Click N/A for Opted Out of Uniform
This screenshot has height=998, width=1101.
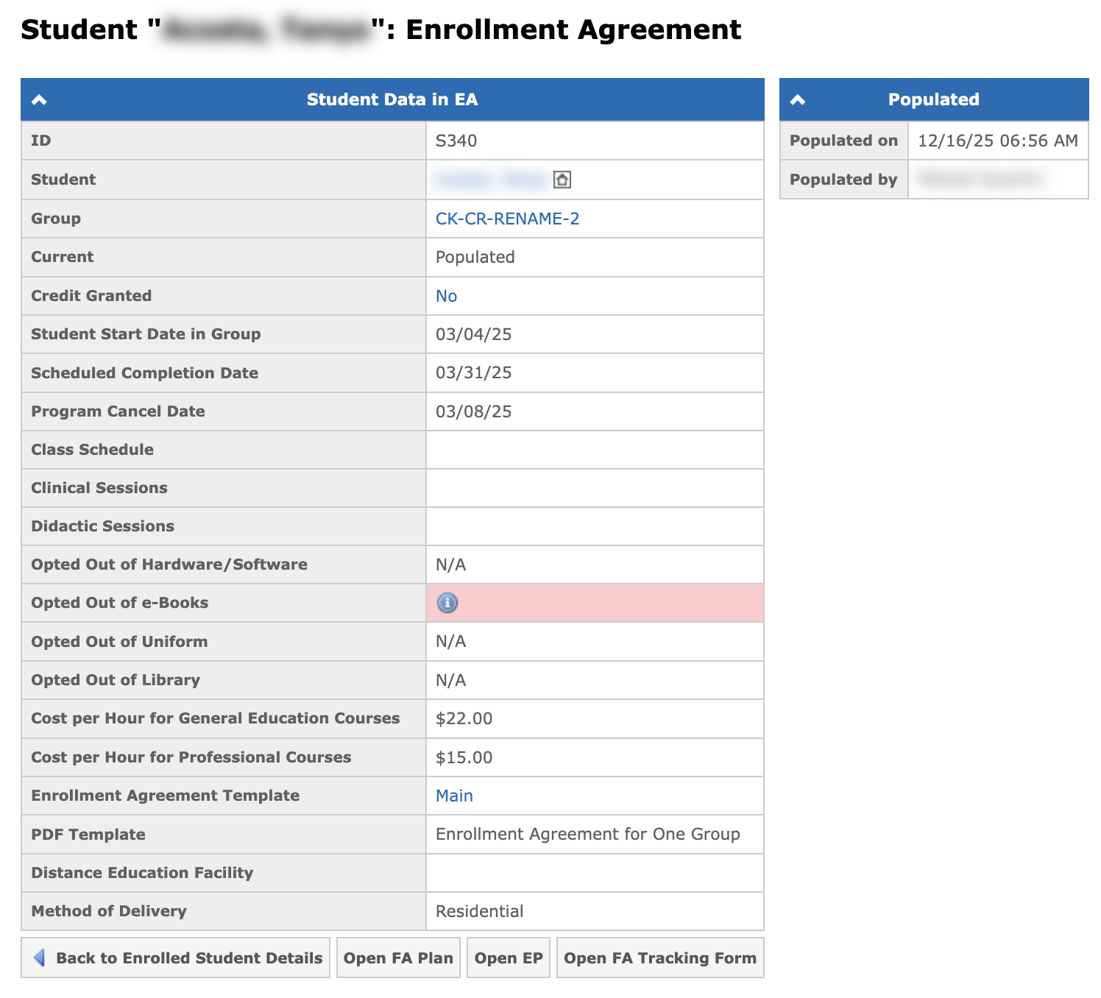[x=450, y=641]
